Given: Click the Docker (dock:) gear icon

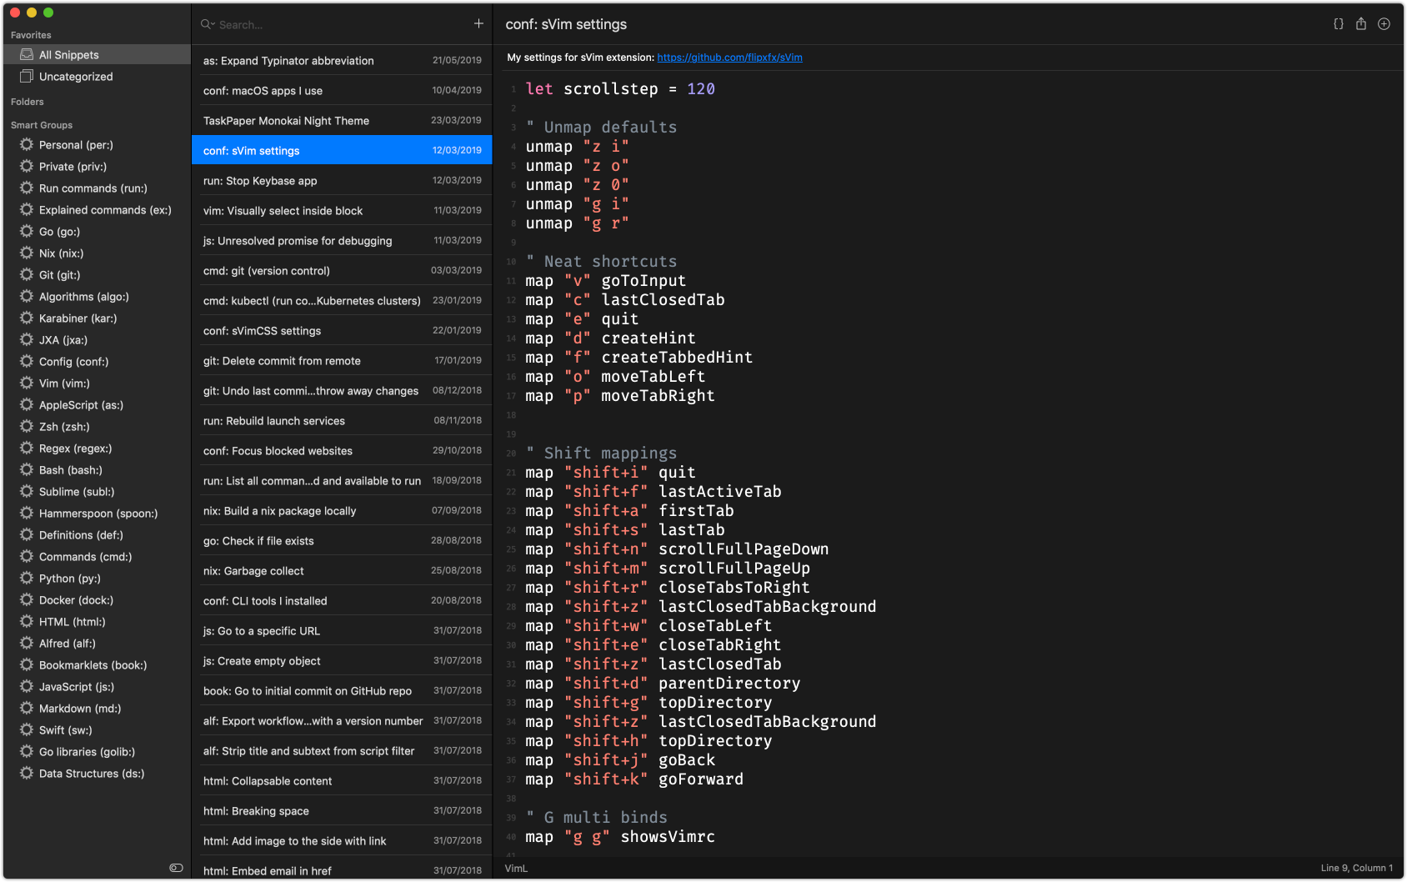Looking at the screenshot, I should tap(27, 600).
